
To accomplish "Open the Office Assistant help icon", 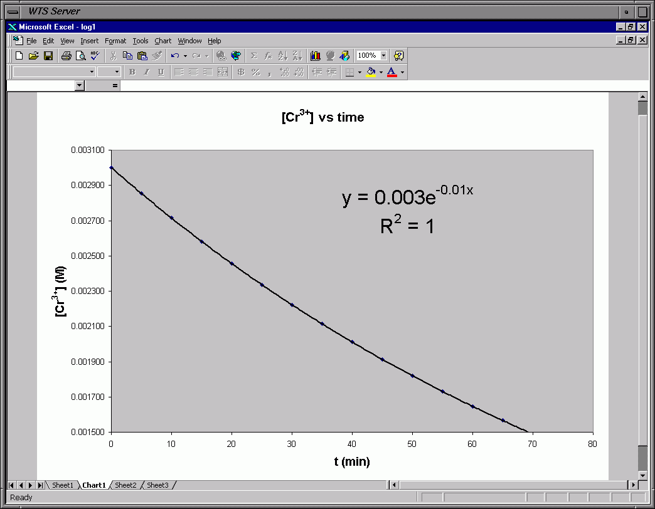I will pos(398,56).
